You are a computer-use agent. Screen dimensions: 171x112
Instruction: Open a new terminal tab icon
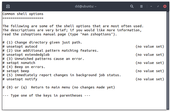(8, 7)
